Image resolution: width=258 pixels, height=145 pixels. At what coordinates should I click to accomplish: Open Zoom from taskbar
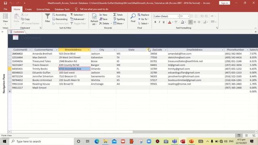(149, 141)
